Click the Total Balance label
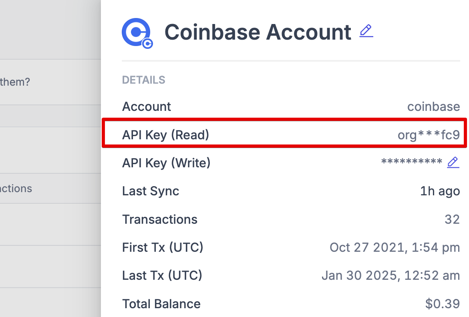This screenshot has height=317, width=469. coord(161,304)
